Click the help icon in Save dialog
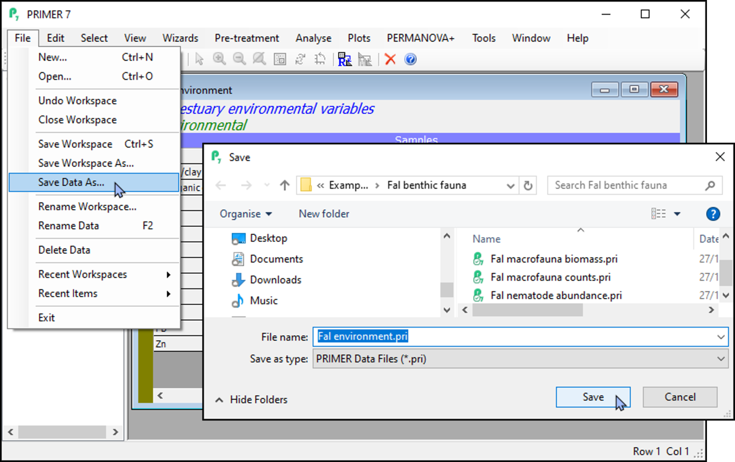The width and height of the screenshot is (735, 462). (x=713, y=214)
